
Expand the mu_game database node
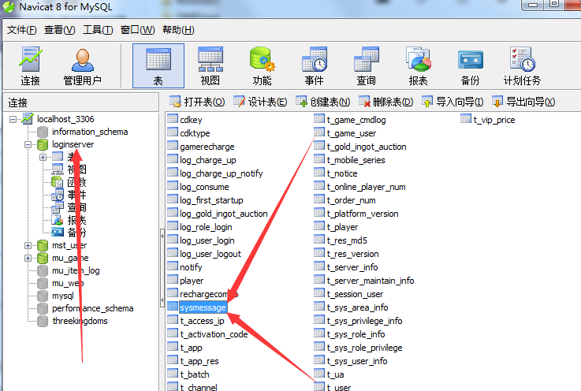28,258
